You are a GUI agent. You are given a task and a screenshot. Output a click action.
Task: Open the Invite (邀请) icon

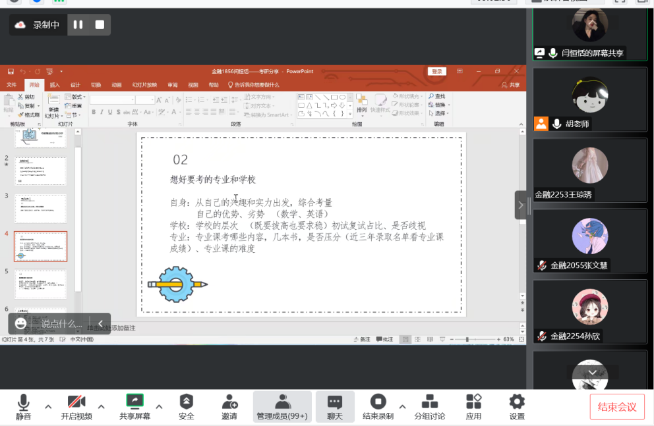click(229, 402)
